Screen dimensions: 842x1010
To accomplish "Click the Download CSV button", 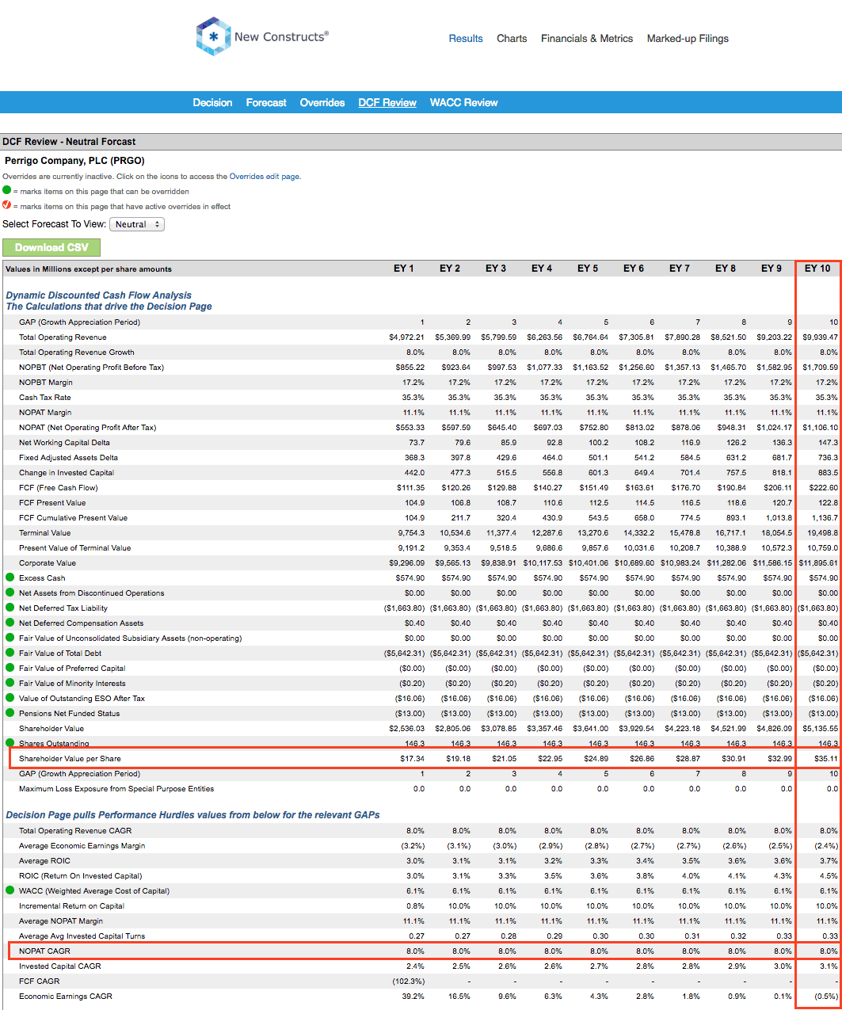I will pos(51,247).
